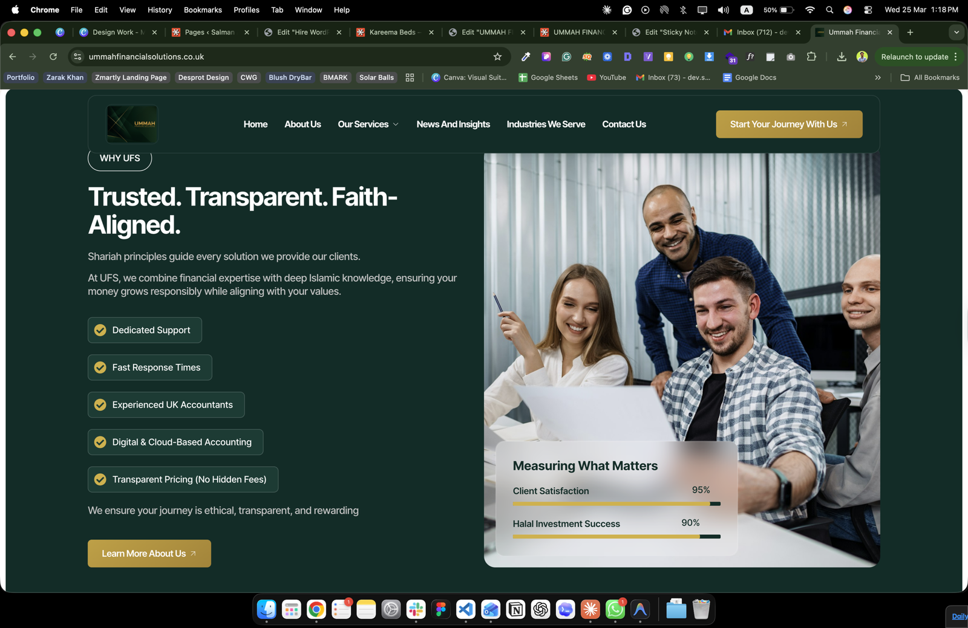
Task: Click the Dedicated Support check item
Action: tap(145, 330)
